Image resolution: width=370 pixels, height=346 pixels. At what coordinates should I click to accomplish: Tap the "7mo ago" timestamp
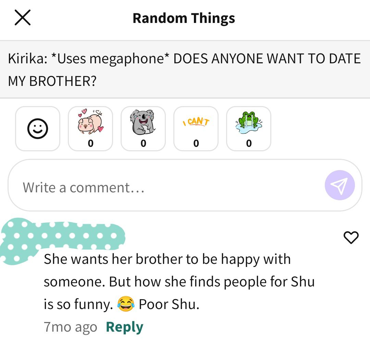tap(71, 327)
